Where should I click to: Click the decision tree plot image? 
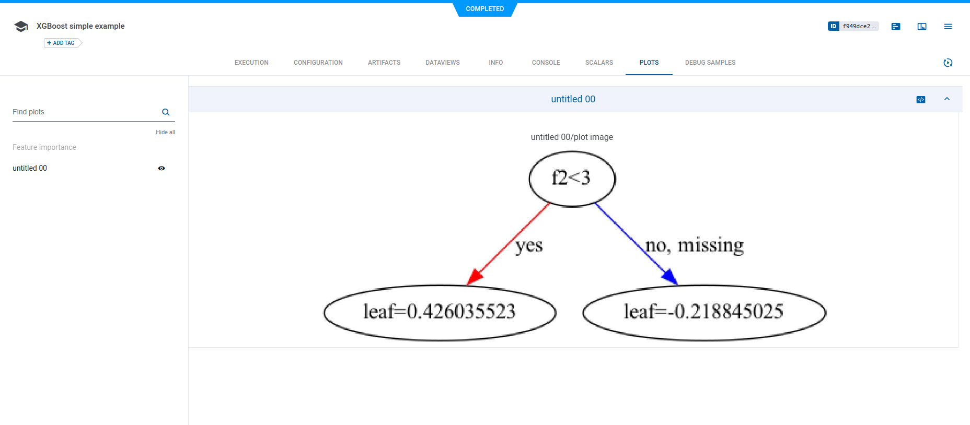(573, 245)
